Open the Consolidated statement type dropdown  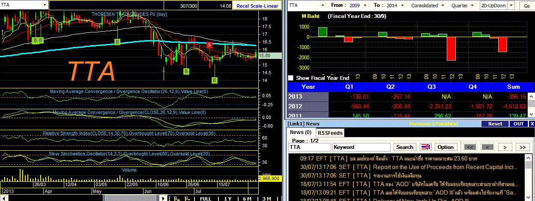[x=442, y=6]
